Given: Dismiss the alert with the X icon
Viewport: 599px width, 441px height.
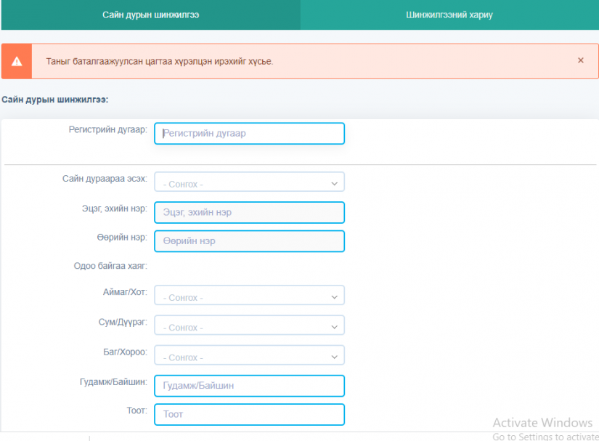Looking at the screenshot, I should [x=580, y=60].
